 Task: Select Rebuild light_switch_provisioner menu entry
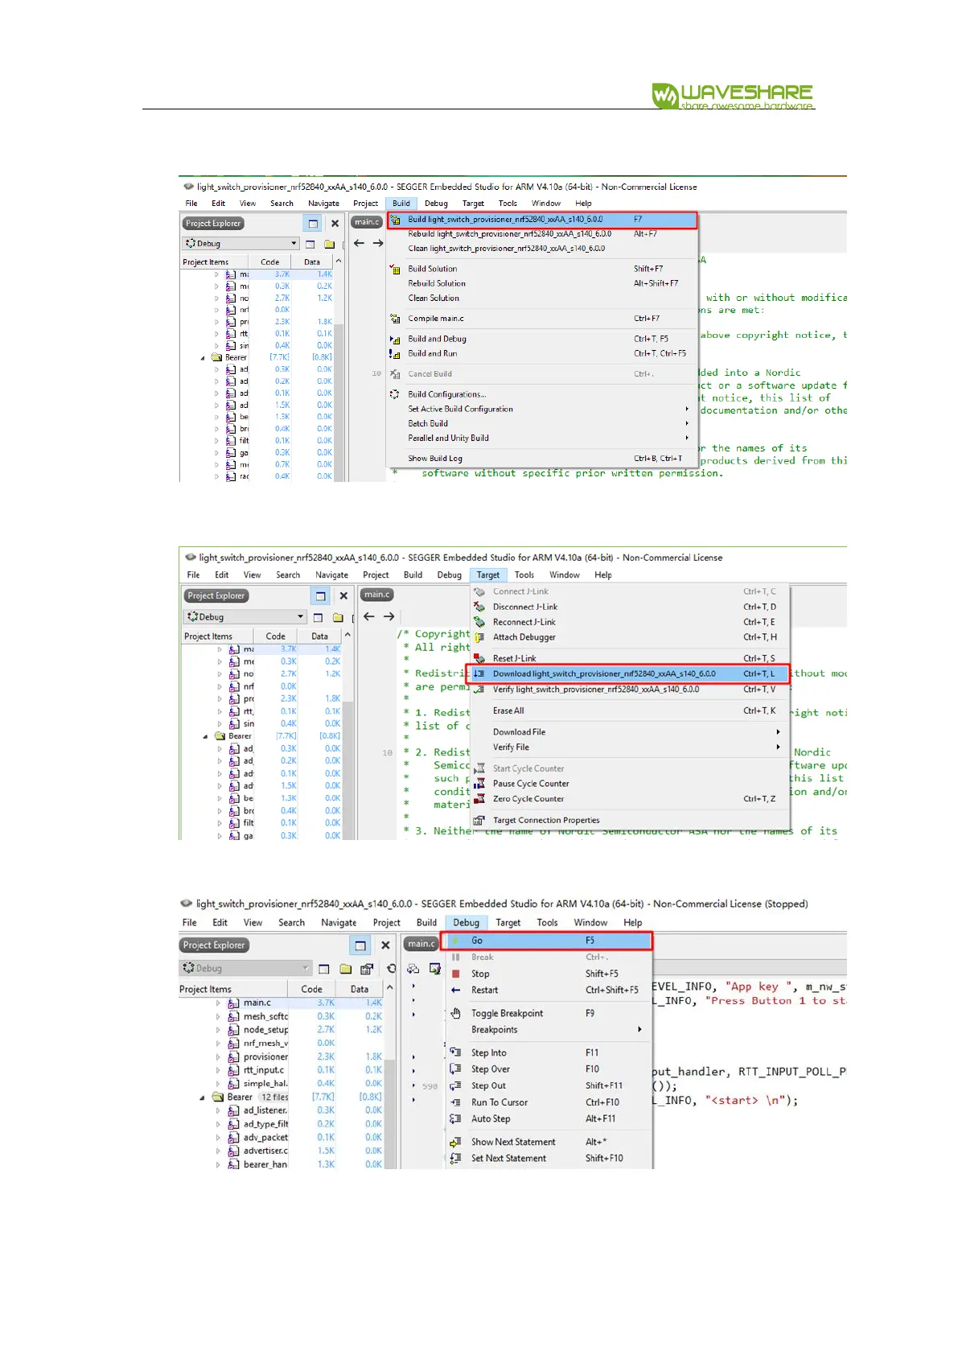(542, 234)
